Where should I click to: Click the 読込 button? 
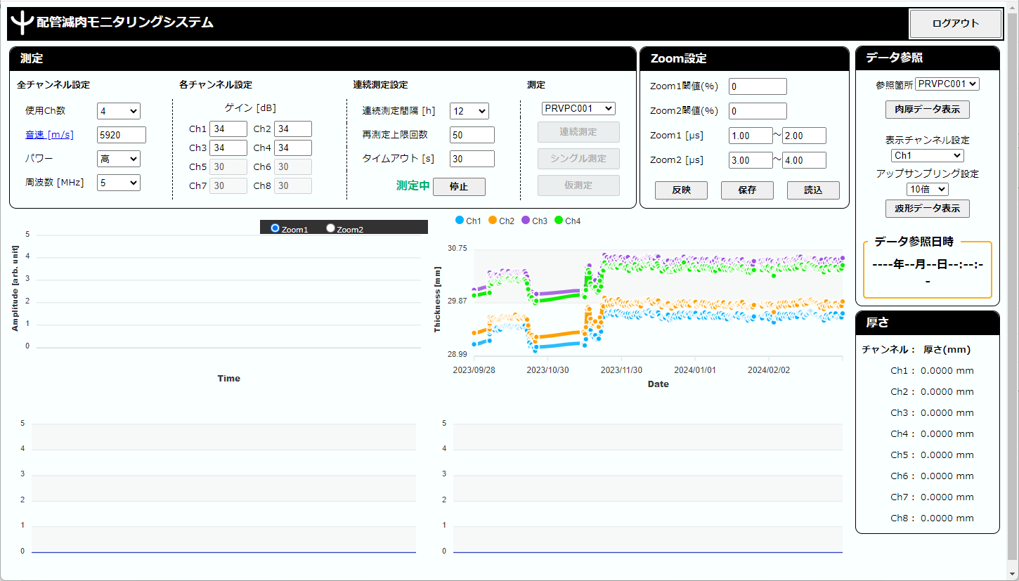[x=813, y=190]
